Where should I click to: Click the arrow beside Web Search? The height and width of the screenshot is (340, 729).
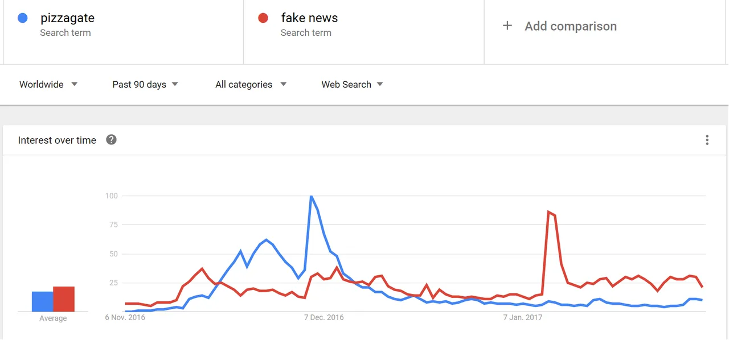(380, 84)
